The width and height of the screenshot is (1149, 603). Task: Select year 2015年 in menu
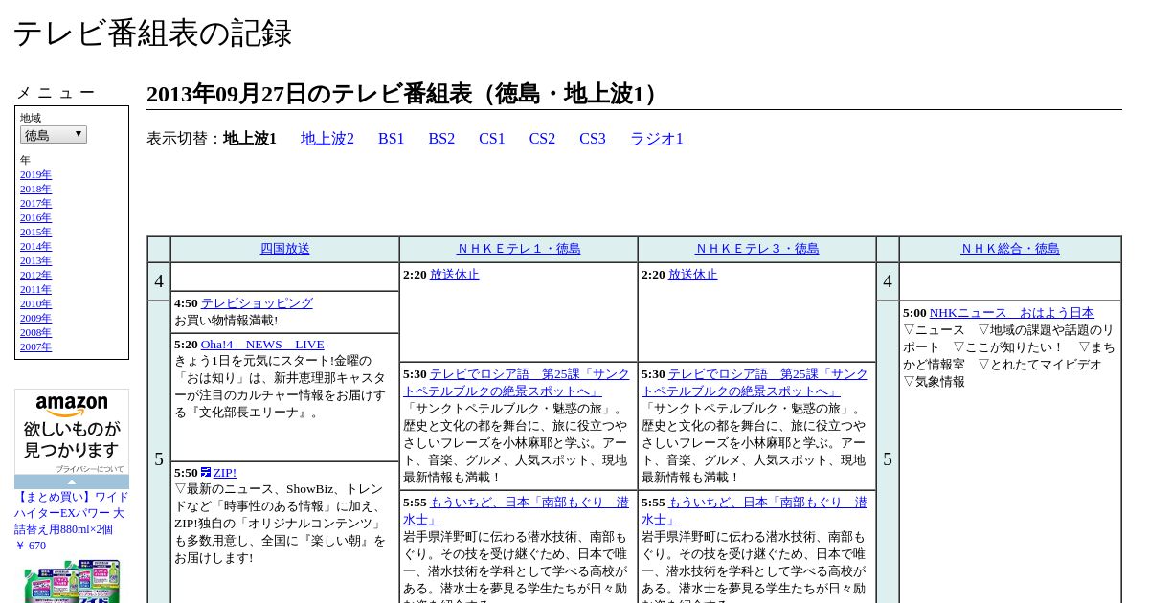(35, 232)
